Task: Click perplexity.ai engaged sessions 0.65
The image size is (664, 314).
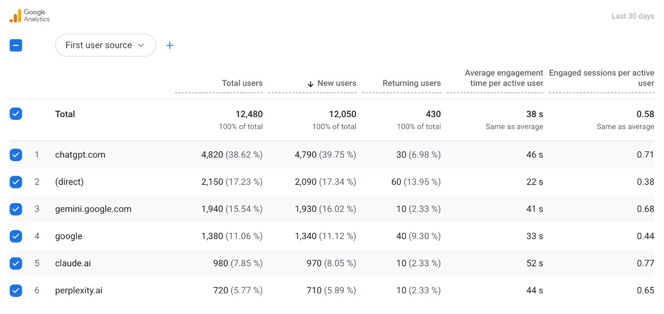Action: [645, 290]
